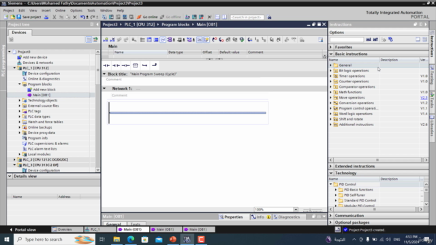Click the Instructions search text field

347,39
